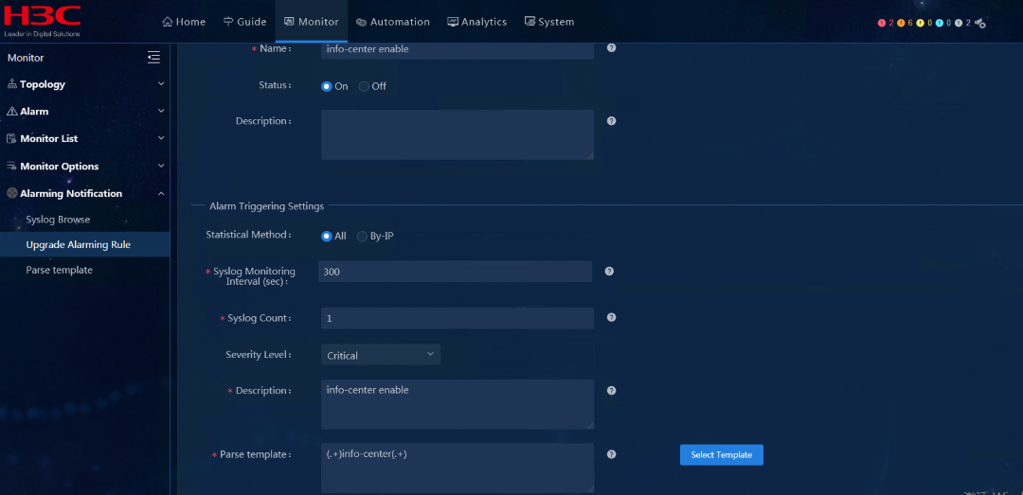Click help icon beside alarm Description field

pos(611,390)
